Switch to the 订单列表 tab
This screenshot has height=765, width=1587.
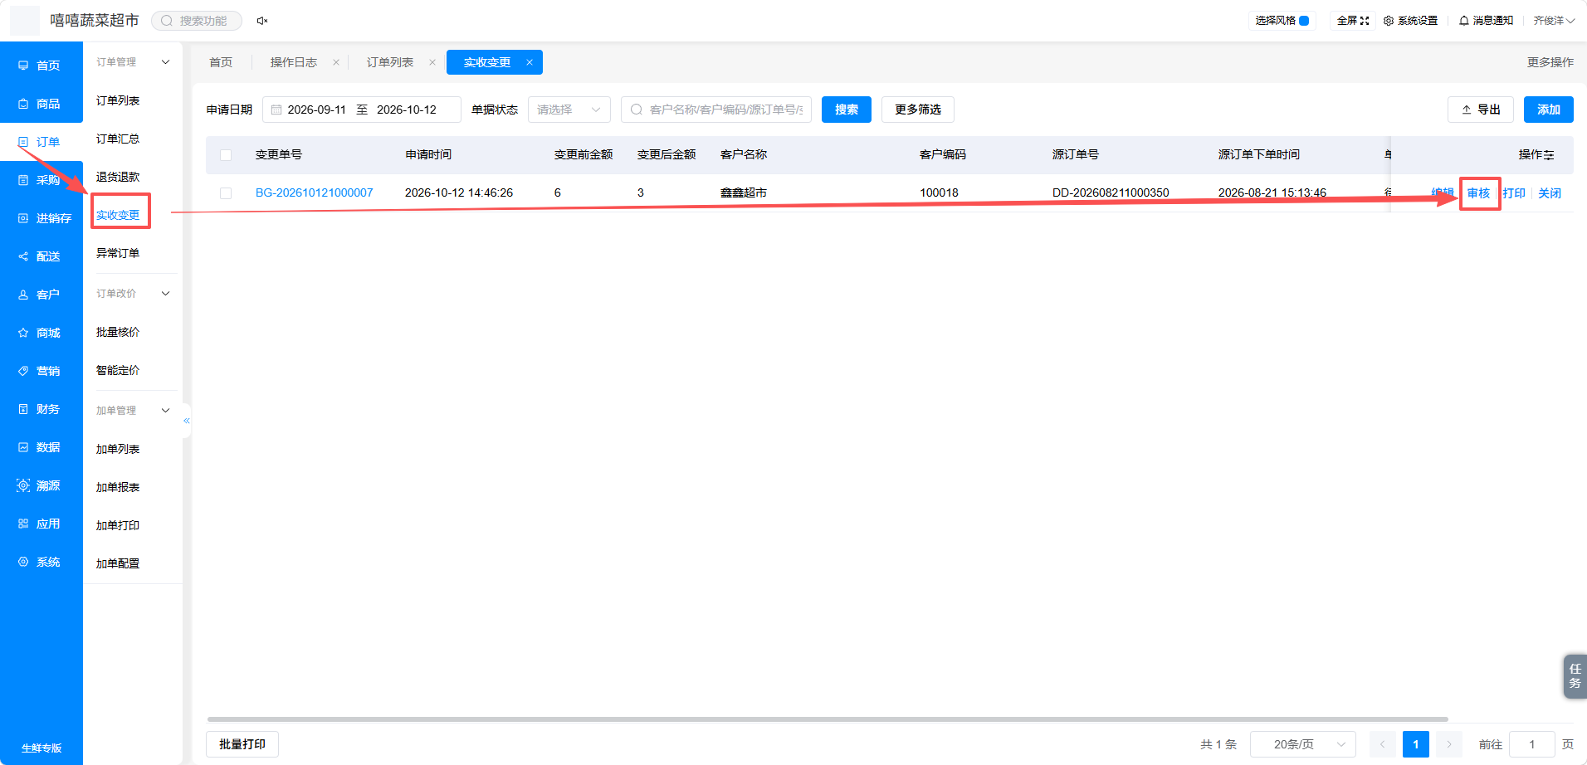pyautogui.click(x=390, y=62)
